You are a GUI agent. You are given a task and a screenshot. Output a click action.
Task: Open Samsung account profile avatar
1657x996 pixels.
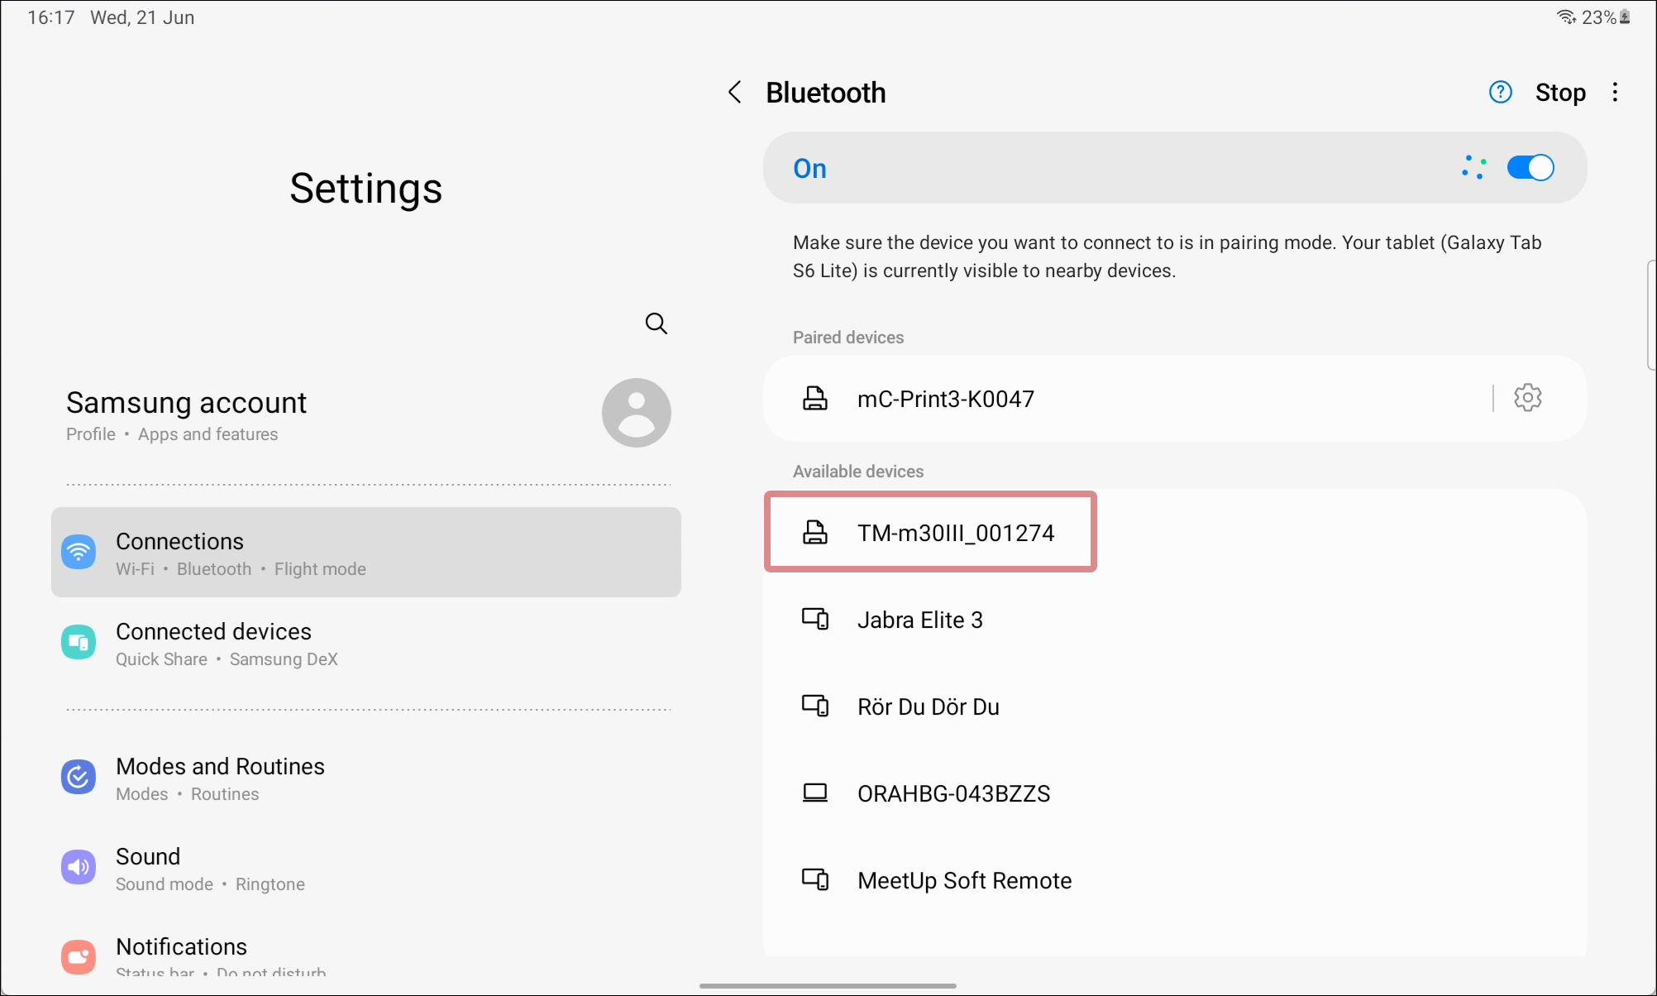(x=636, y=413)
